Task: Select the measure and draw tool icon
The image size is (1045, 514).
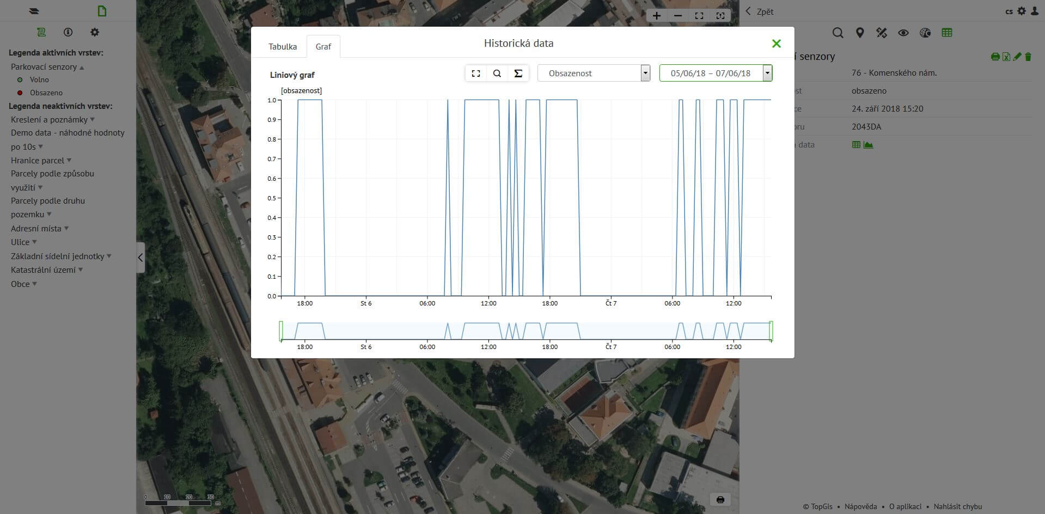Action: pyautogui.click(x=882, y=33)
